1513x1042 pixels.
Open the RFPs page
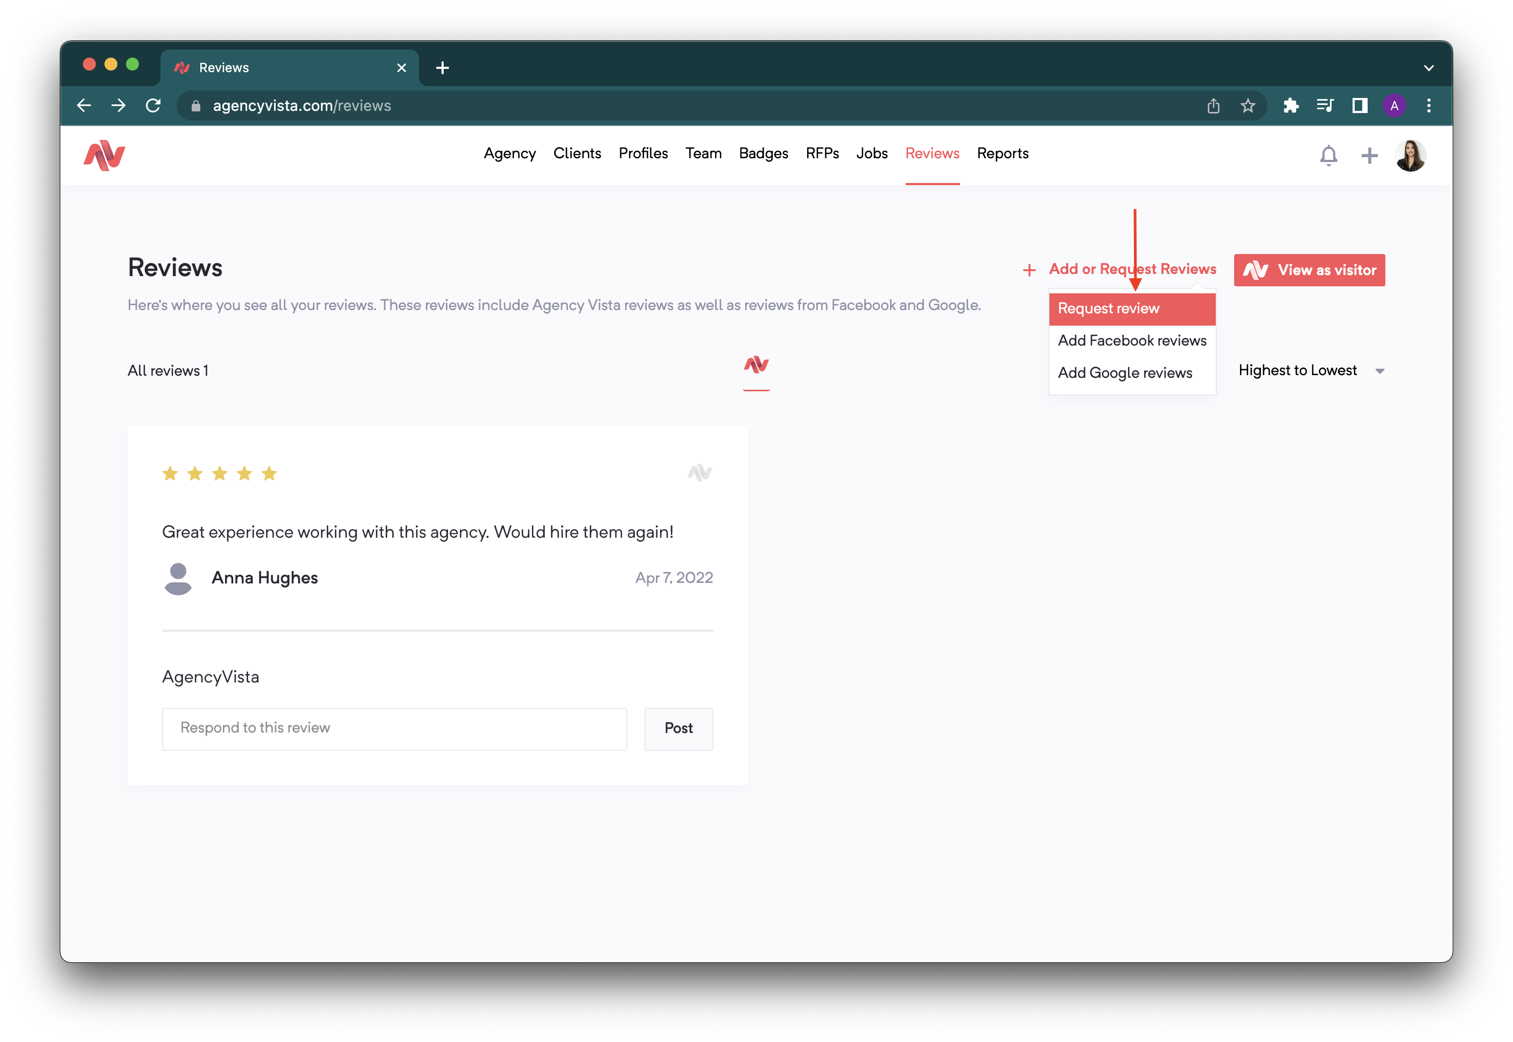click(822, 153)
